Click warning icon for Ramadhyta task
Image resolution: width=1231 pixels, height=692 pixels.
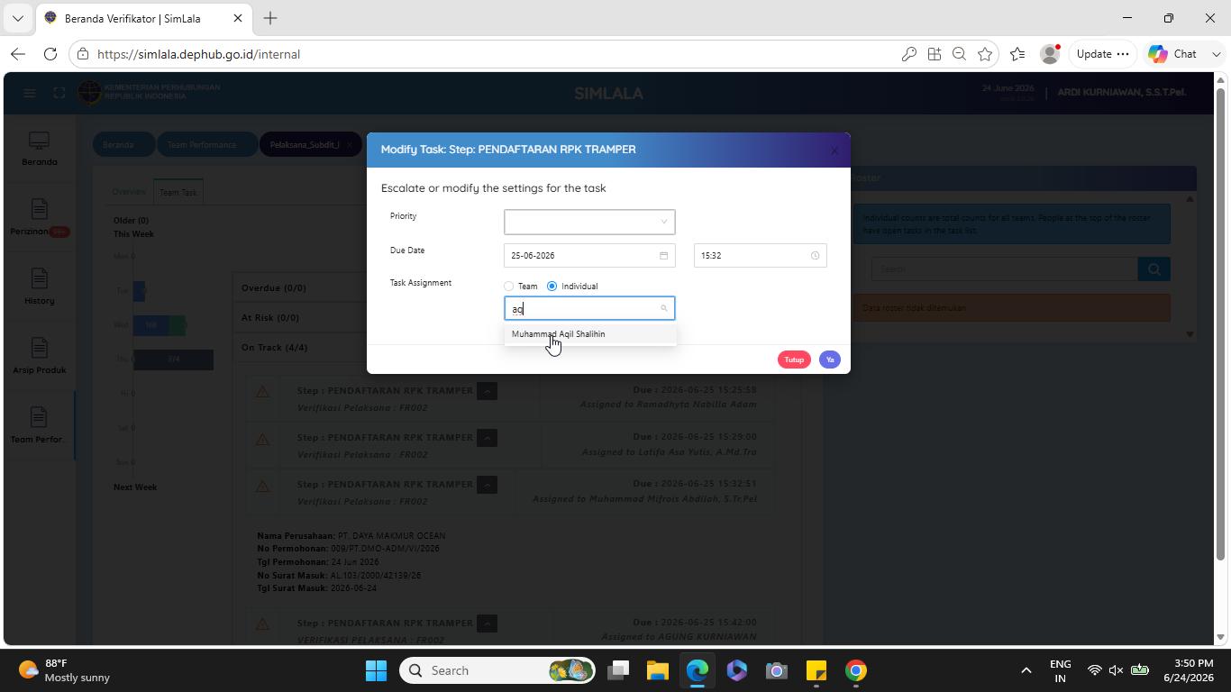(262, 392)
